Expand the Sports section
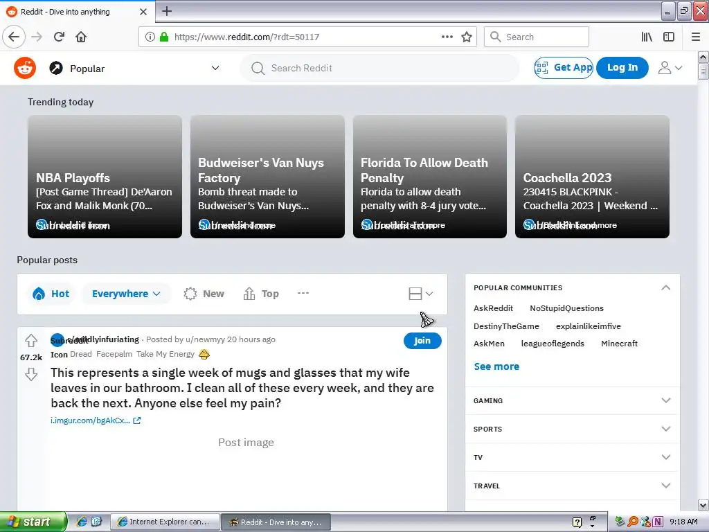This screenshot has width=709, height=532. pos(573,429)
